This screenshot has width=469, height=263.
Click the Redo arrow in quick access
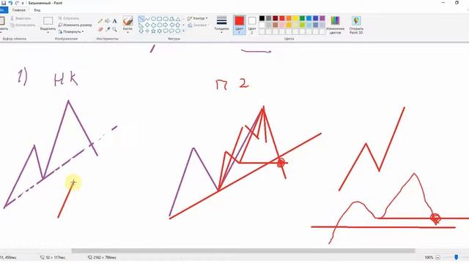point(17,3)
